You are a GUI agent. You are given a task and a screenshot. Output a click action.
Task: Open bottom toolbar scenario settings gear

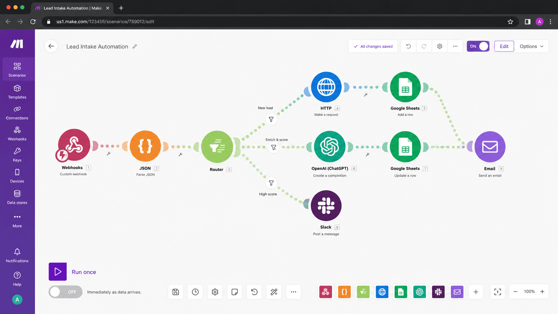pyautogui.click(x=215, y=292)
